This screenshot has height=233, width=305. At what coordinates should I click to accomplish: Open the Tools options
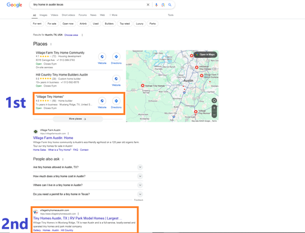coord(171,15)
